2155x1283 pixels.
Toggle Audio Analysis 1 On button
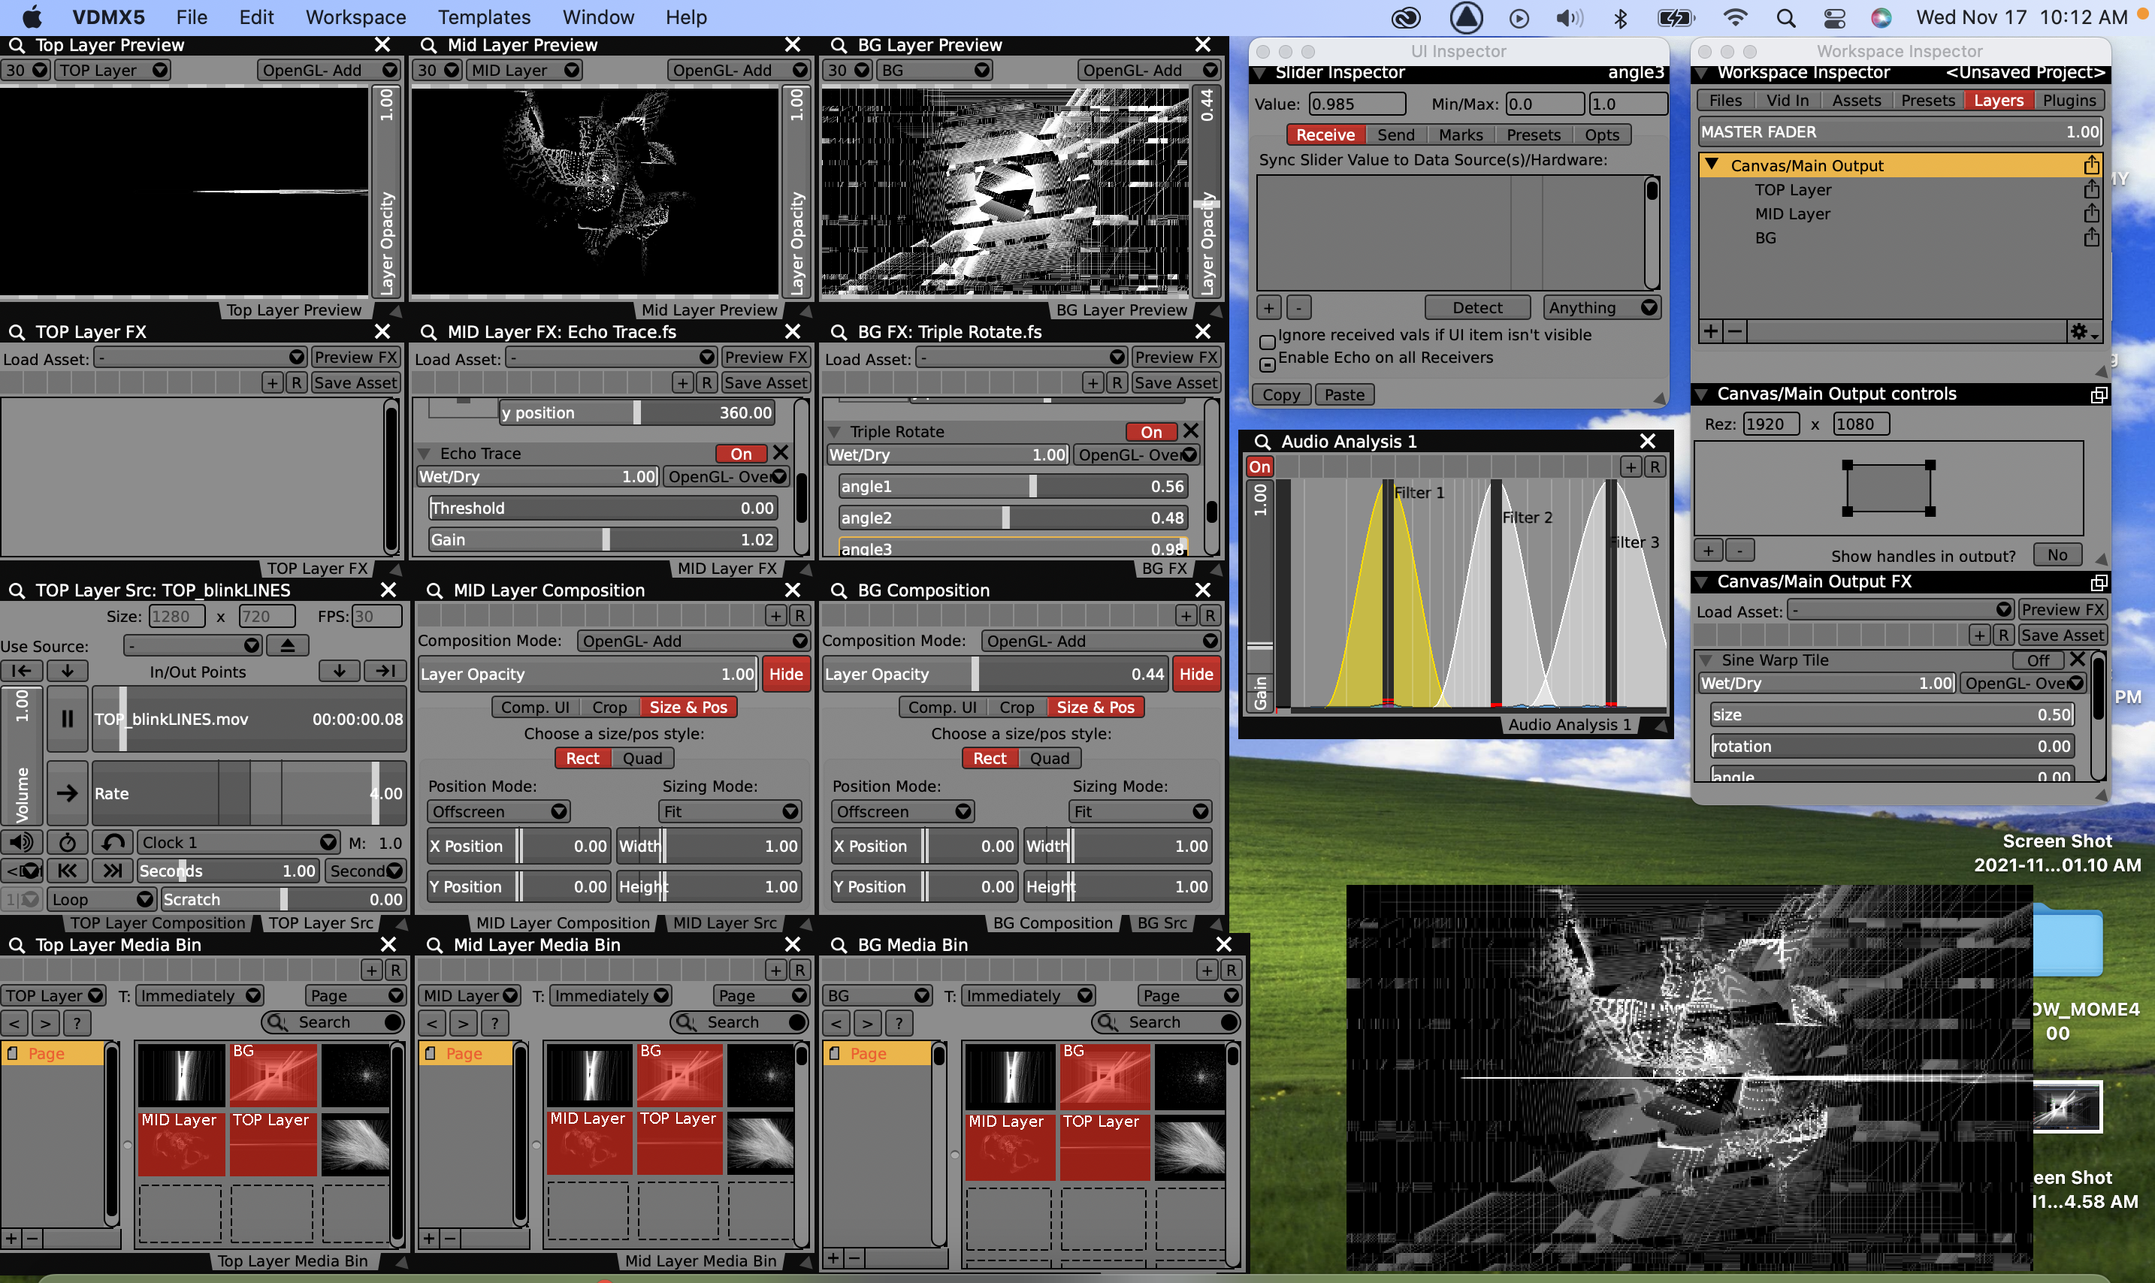coord(1259,467)
